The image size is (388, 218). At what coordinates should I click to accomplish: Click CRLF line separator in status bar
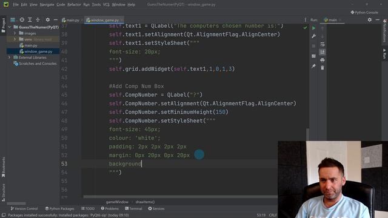coord(273,215)
